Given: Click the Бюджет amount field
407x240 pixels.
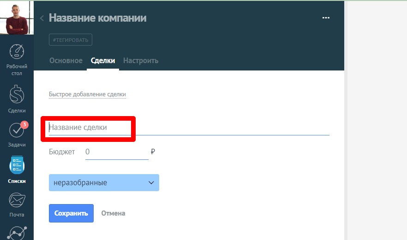Looking at the screenshot, I should click(x=117, y=152).
